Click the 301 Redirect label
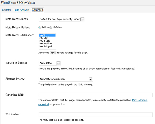155x124 pixels. coord(13,114)
